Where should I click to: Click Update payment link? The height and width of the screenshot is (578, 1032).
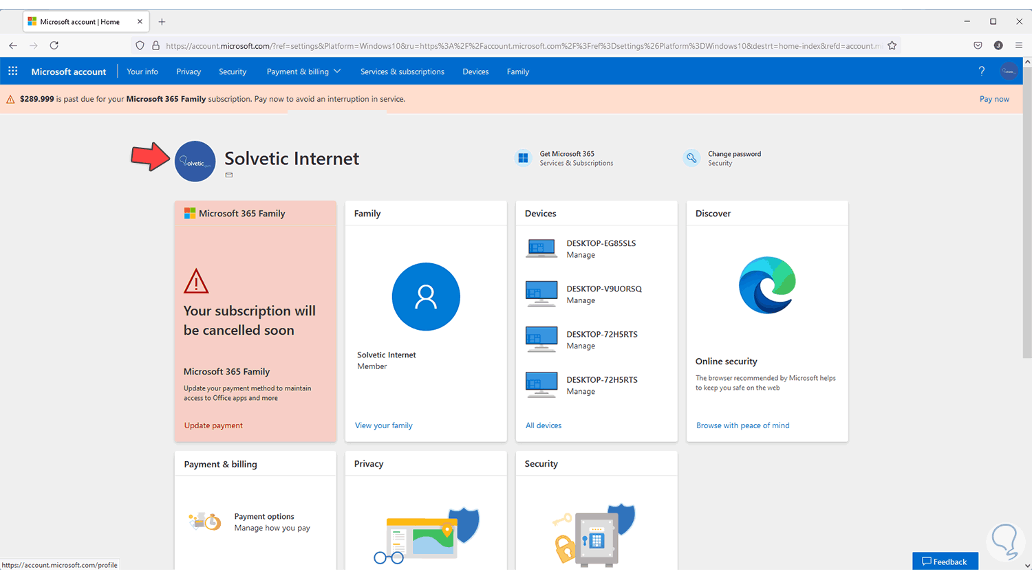(213, 425)
